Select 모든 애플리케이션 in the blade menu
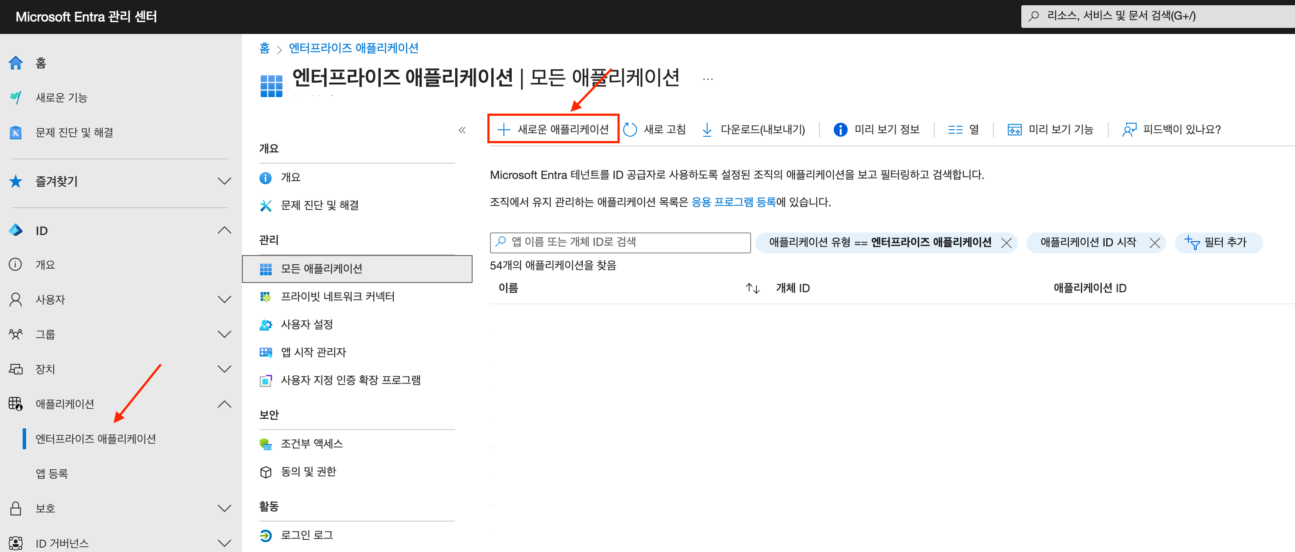The width and height of the screenshot is (1295, 552). coord(357,269)
